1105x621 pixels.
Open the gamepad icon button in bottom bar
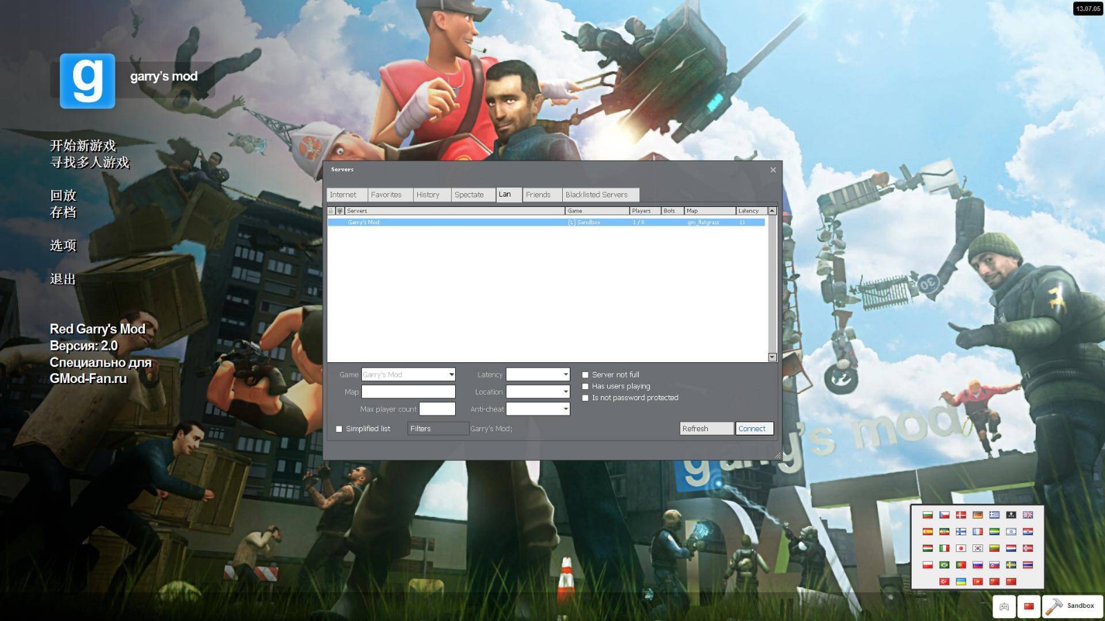(1004, 607)
